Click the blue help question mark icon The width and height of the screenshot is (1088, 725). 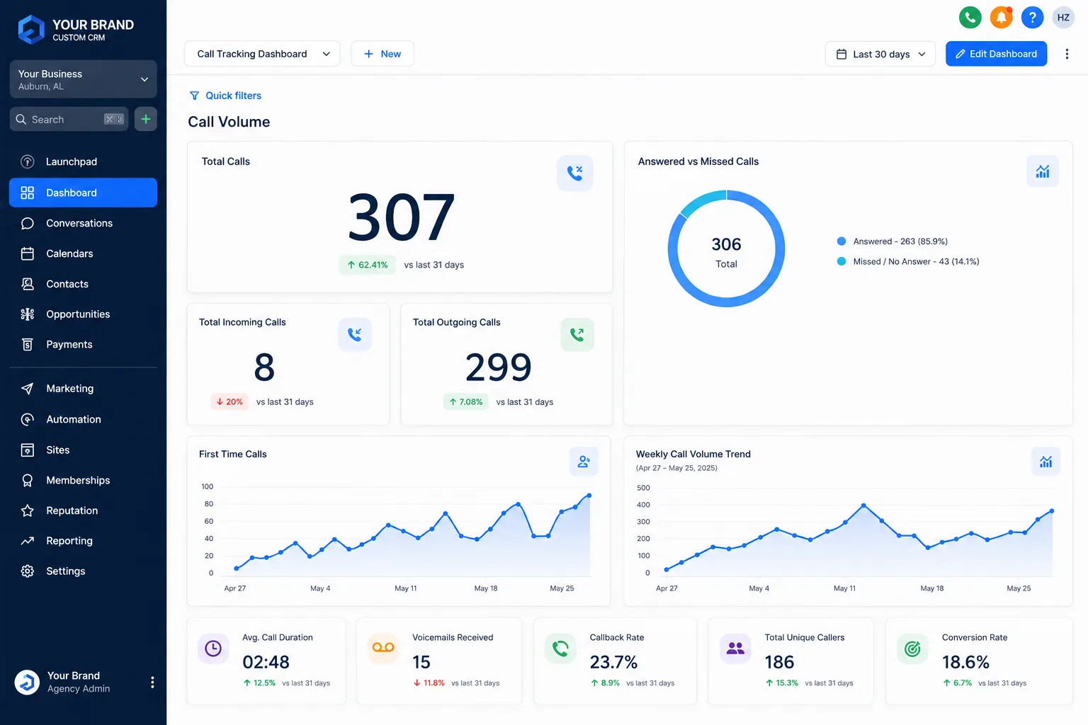tap(1032, 17)
